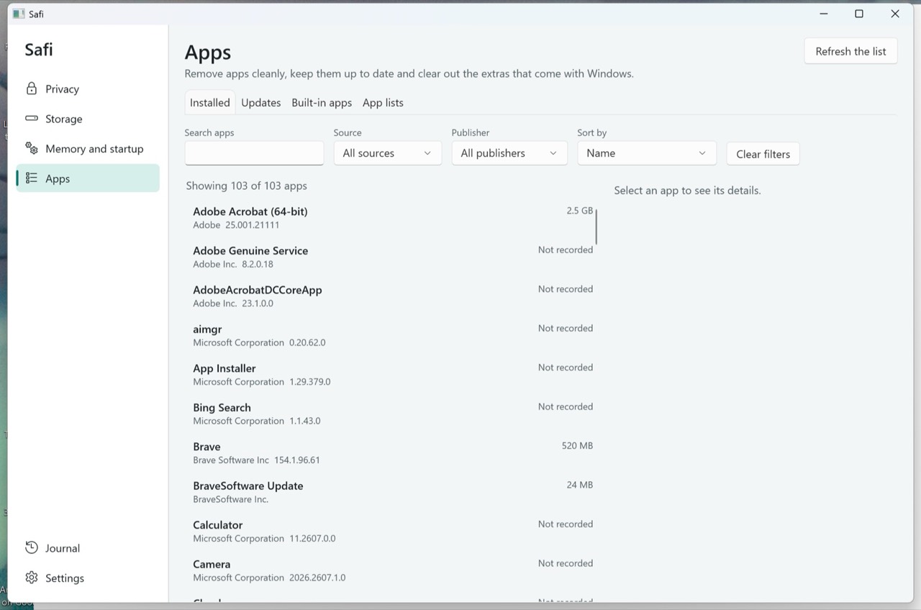This screenshot has height=610, width=921.
Task: Select the Camera app entry
Action: tap(389, 570)
